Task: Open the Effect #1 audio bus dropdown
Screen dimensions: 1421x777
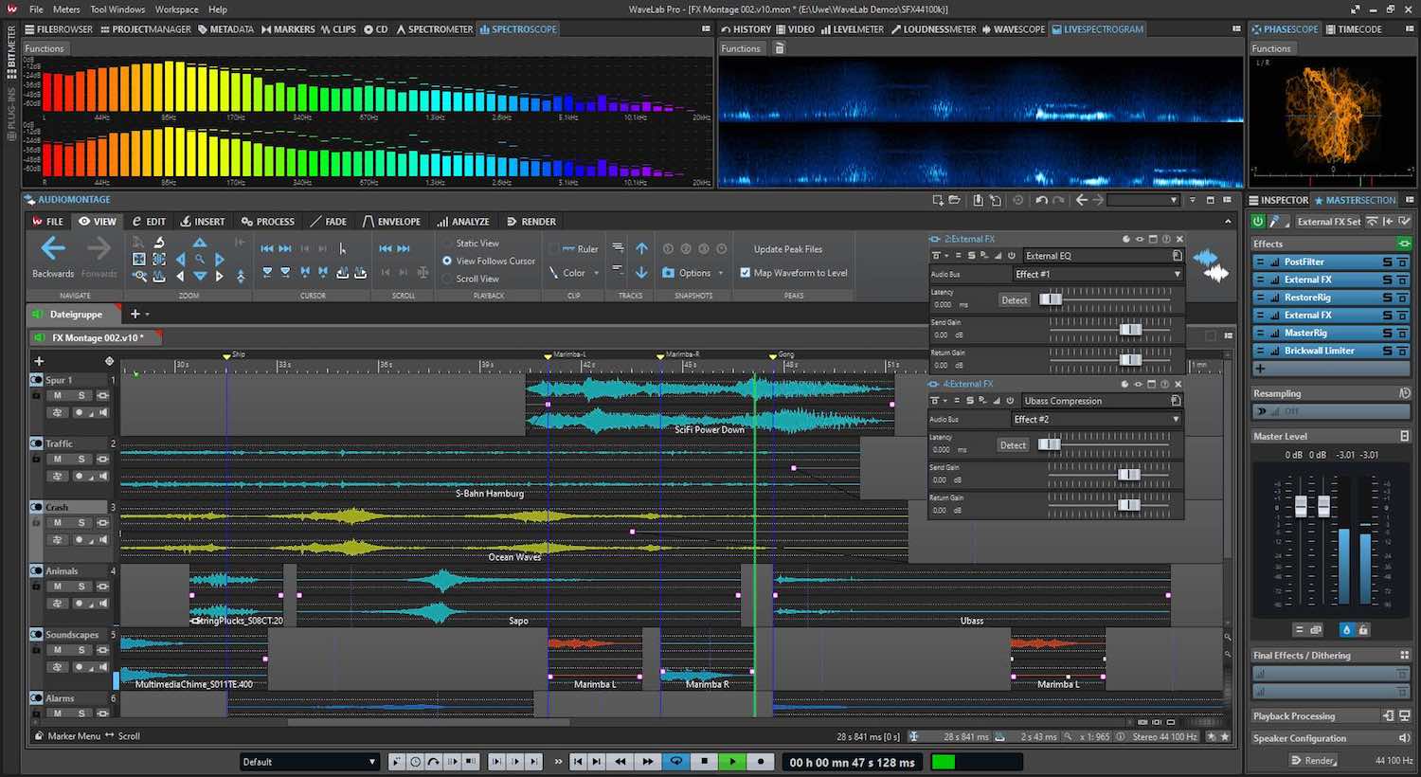Action: (x=1097, y=274)
